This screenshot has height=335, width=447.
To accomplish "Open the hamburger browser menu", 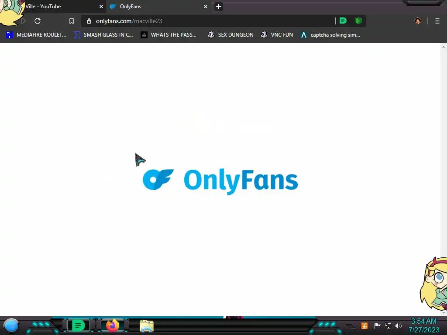I will tap(437, 21).
